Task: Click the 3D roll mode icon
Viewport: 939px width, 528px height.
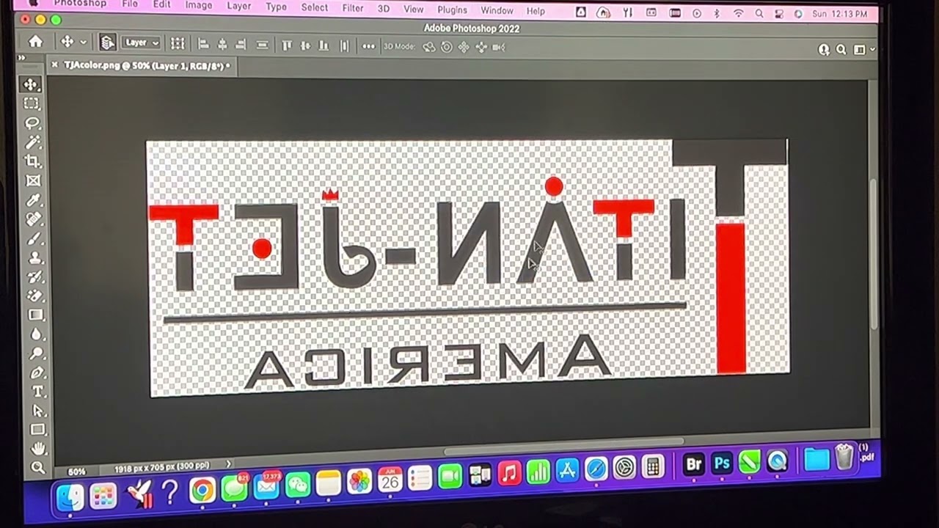Action: (x=446, y=47)
